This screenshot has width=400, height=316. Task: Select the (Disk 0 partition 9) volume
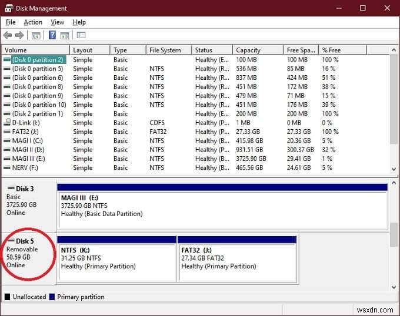[x=38, y=96]
